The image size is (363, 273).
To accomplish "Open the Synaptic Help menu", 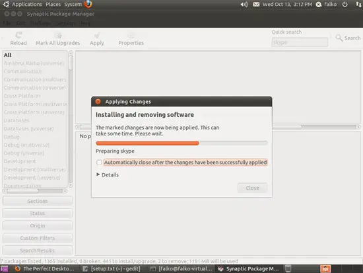I will point(85,23).
